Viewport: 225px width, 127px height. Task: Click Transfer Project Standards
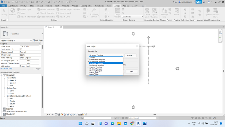tap(68, 10)
